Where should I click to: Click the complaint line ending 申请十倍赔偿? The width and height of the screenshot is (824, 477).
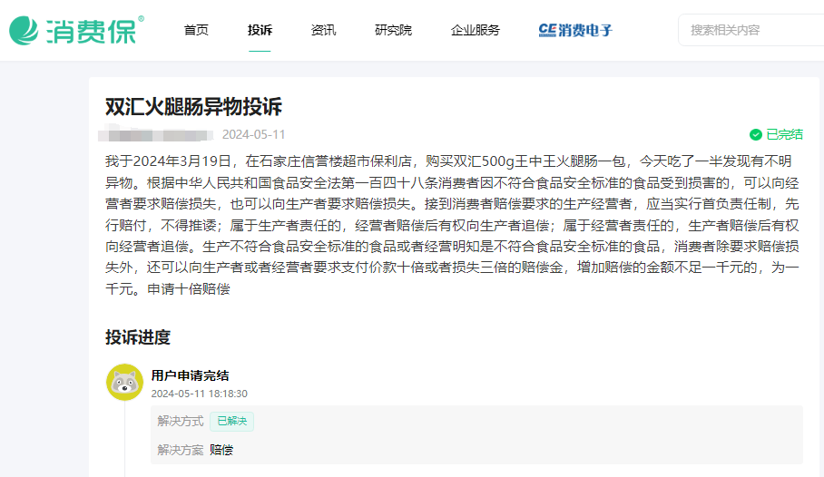tap(168, 289)
